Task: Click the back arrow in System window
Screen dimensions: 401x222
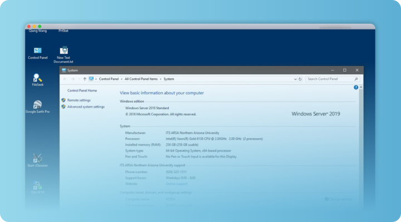Action: coord(65,79)
